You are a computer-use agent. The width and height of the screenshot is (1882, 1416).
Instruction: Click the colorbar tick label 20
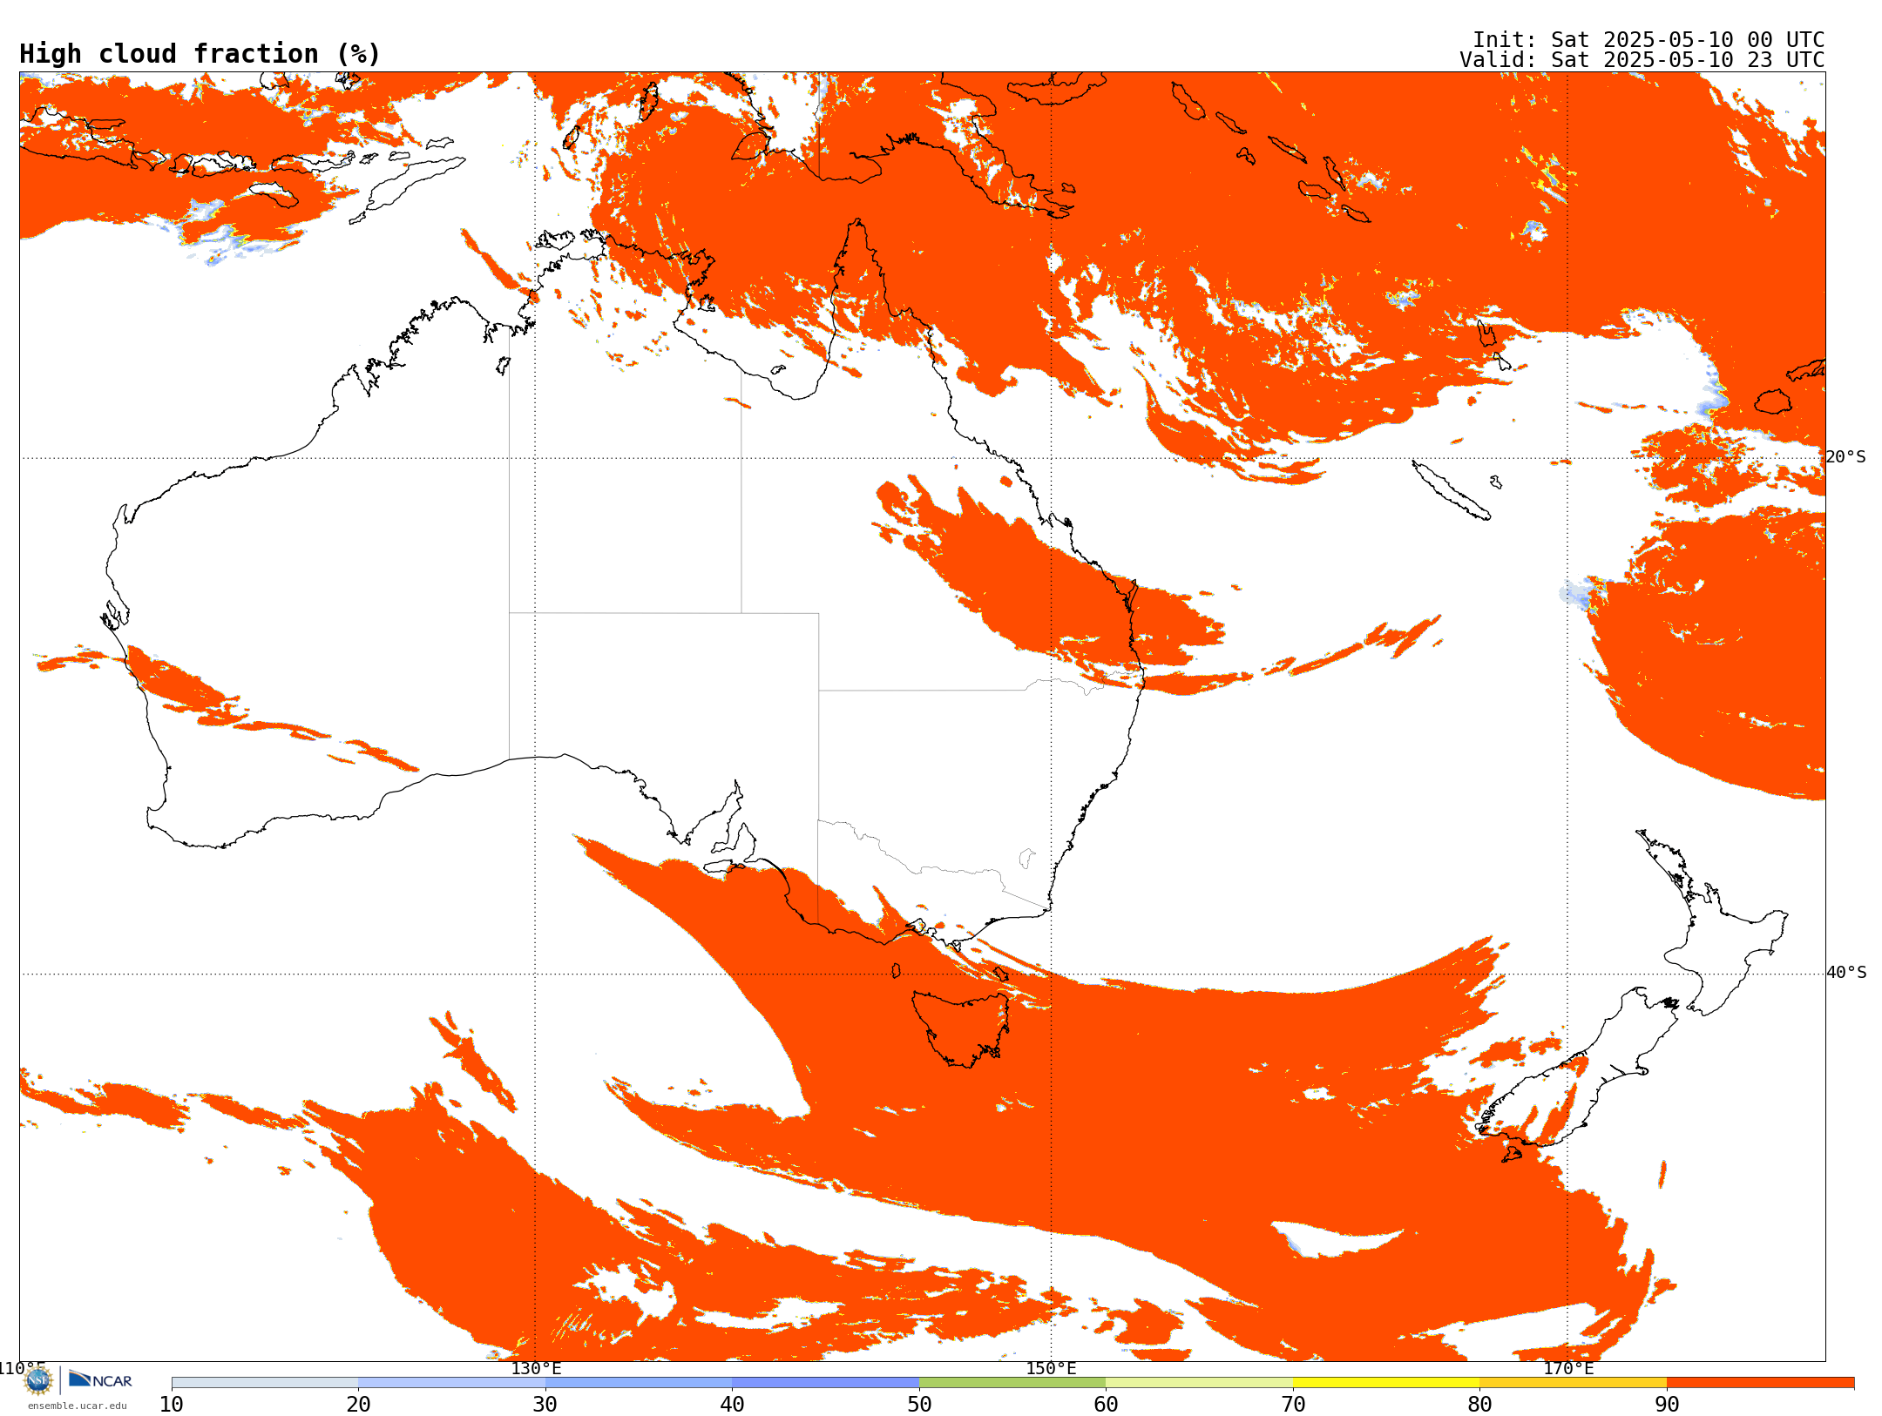pyautogui.click(x=358, y=1405)
